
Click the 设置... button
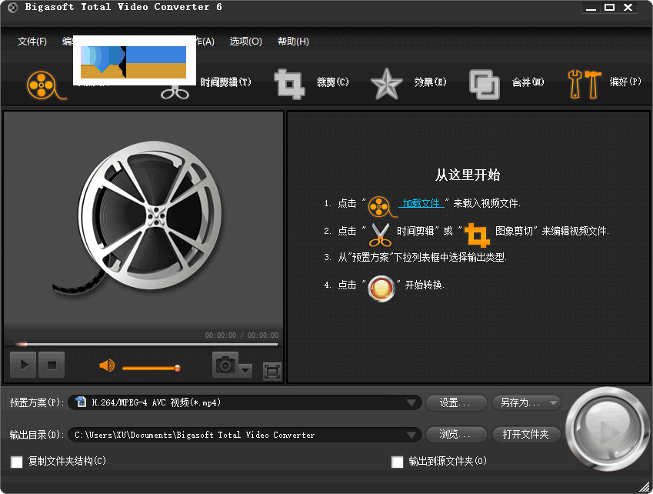456,402
